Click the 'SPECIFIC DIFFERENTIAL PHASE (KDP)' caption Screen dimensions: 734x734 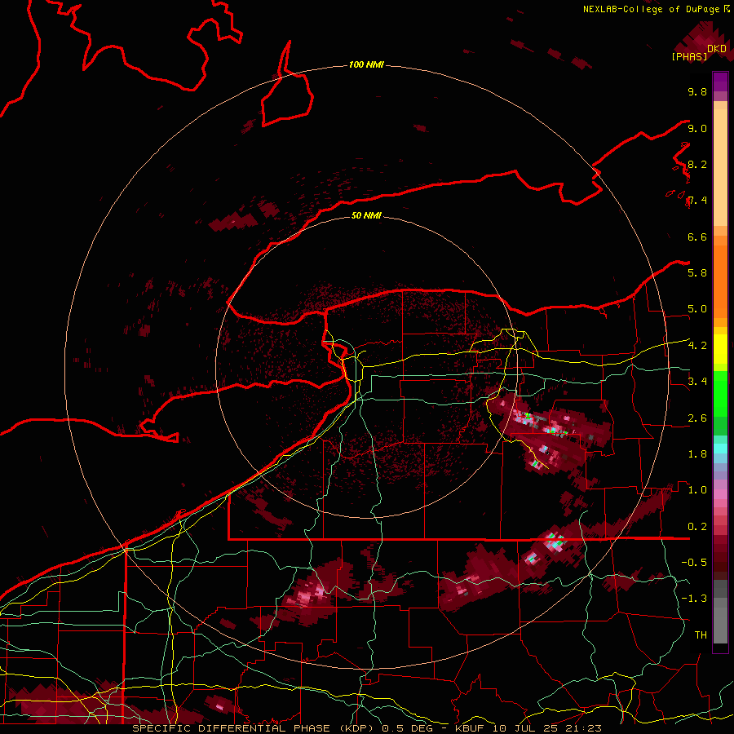coord(253,728)
